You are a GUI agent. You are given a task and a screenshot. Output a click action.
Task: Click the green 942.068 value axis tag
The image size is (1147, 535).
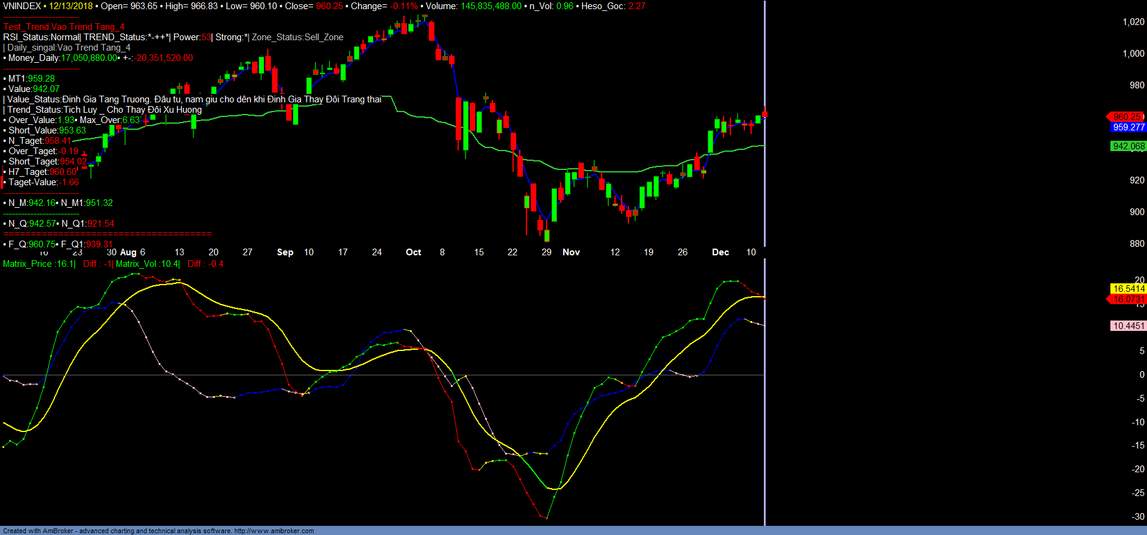[x=1128, y=146]
